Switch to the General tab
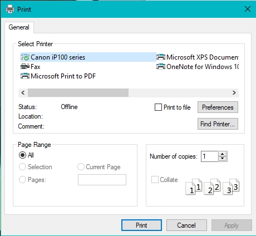 tap(19, 27)
